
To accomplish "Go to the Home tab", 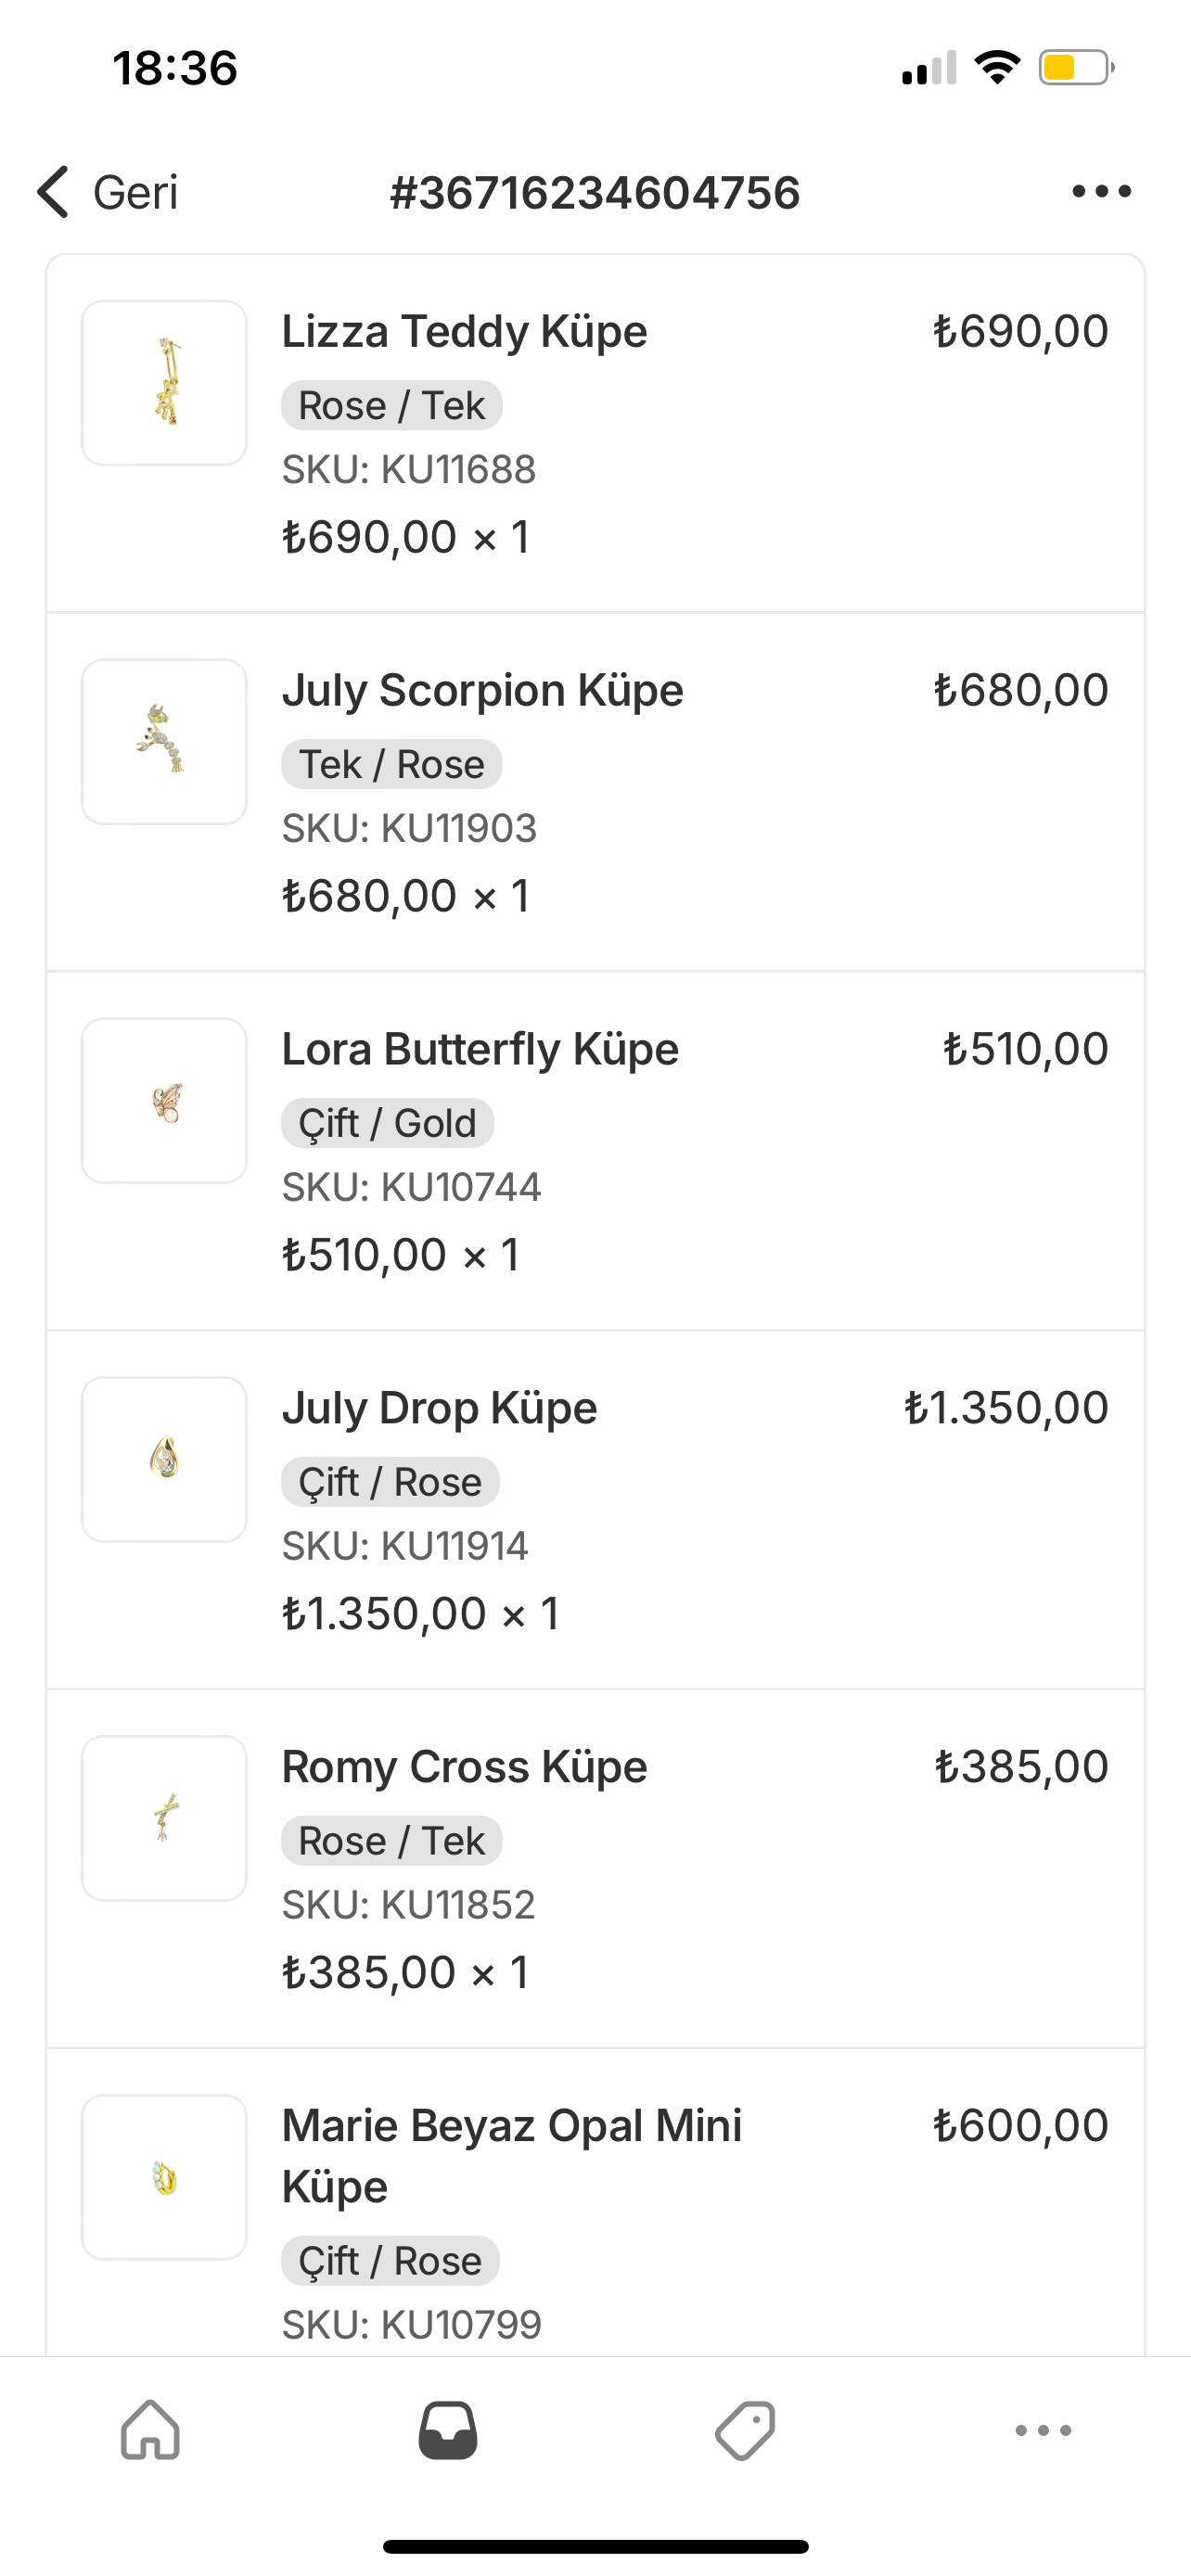I will 150,2429.
